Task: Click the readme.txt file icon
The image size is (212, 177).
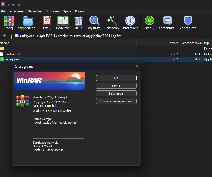Action: click(x=2, y=54)
